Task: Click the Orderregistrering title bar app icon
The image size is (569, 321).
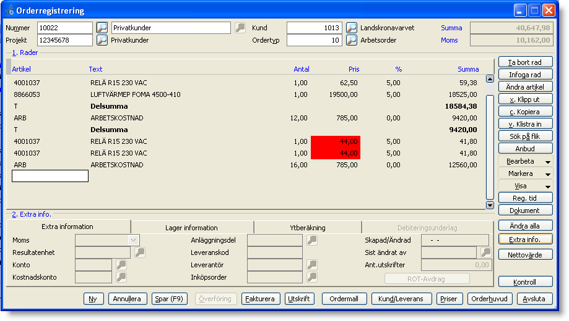Action: 9,10
